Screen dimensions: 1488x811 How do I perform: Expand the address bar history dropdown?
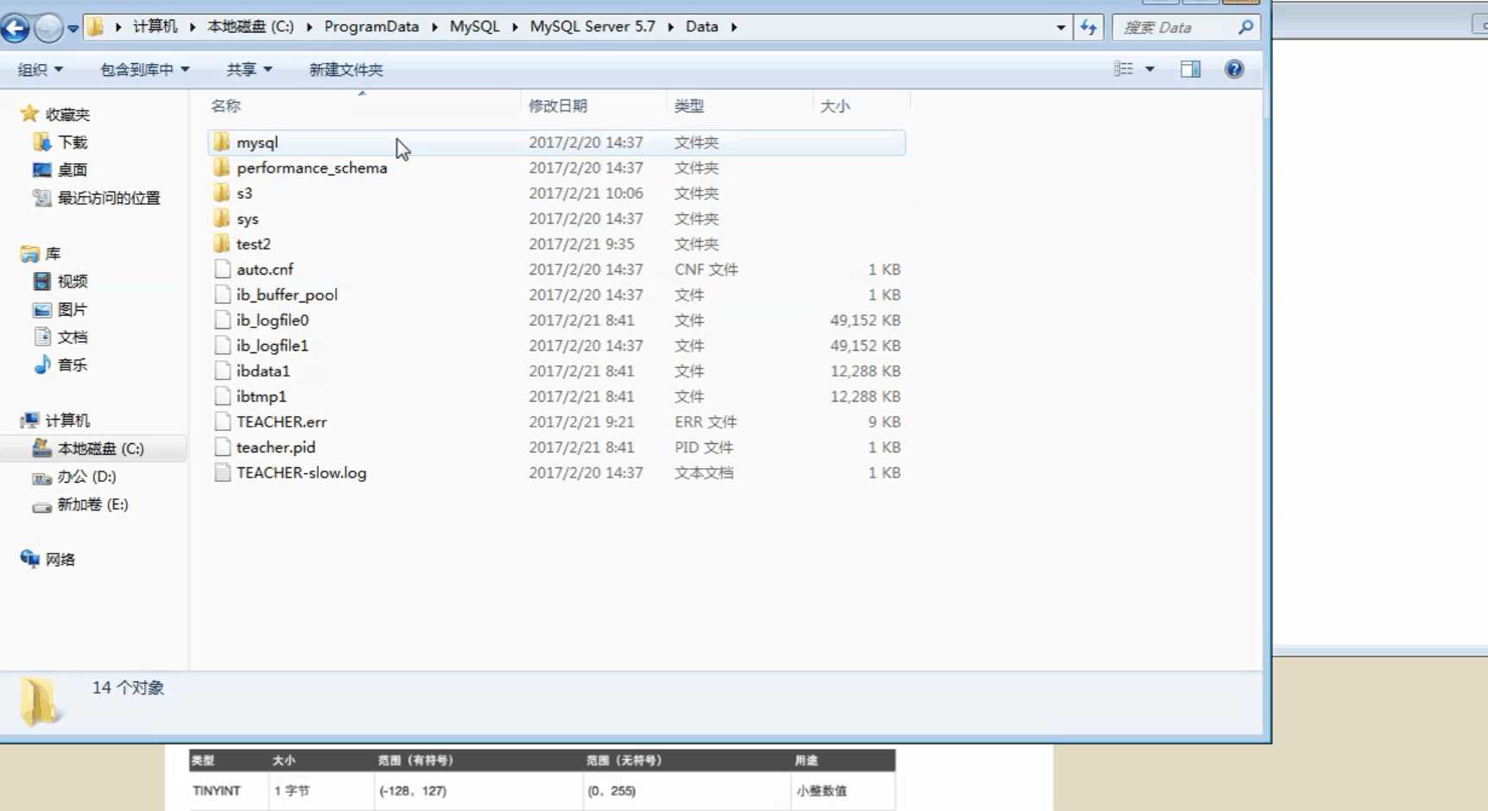coord(1061,28)
